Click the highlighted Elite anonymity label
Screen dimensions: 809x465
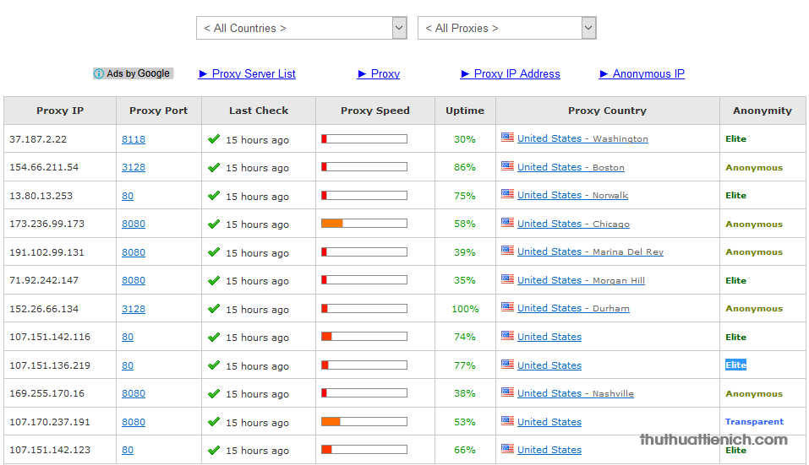tap(735, 365)
